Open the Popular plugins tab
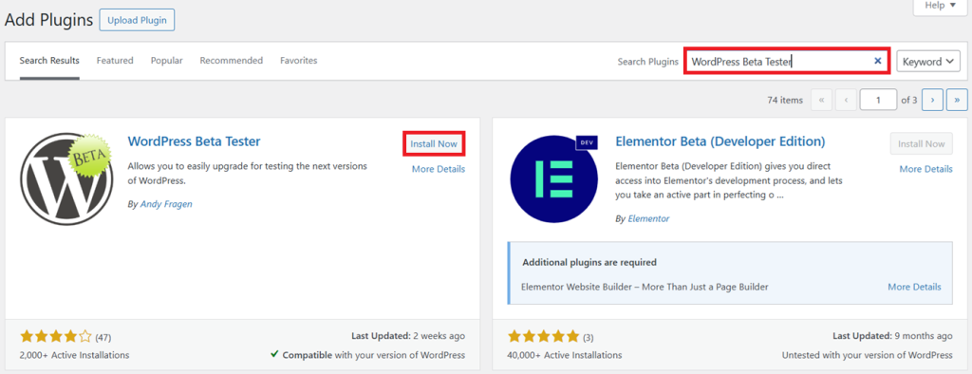 (x=167, y=61)
